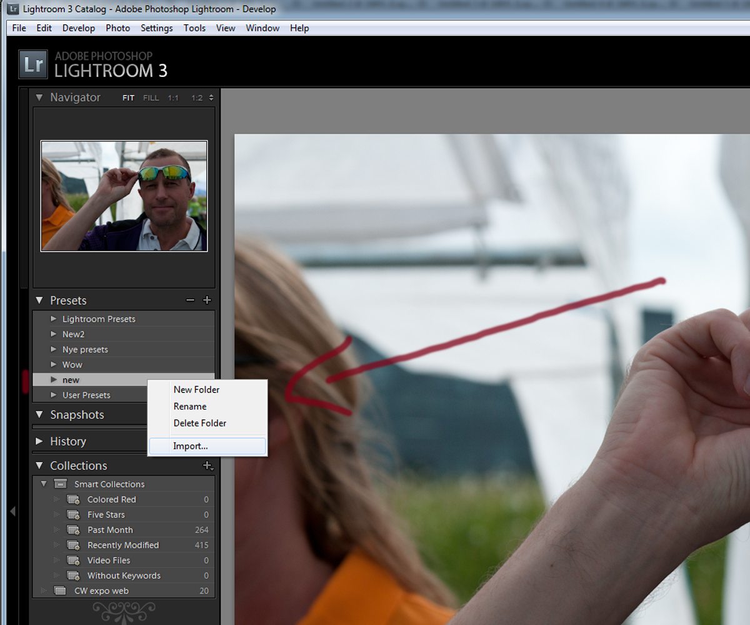Click the Lr logo identity plate
Screen dimensions: 750x625
32,64
